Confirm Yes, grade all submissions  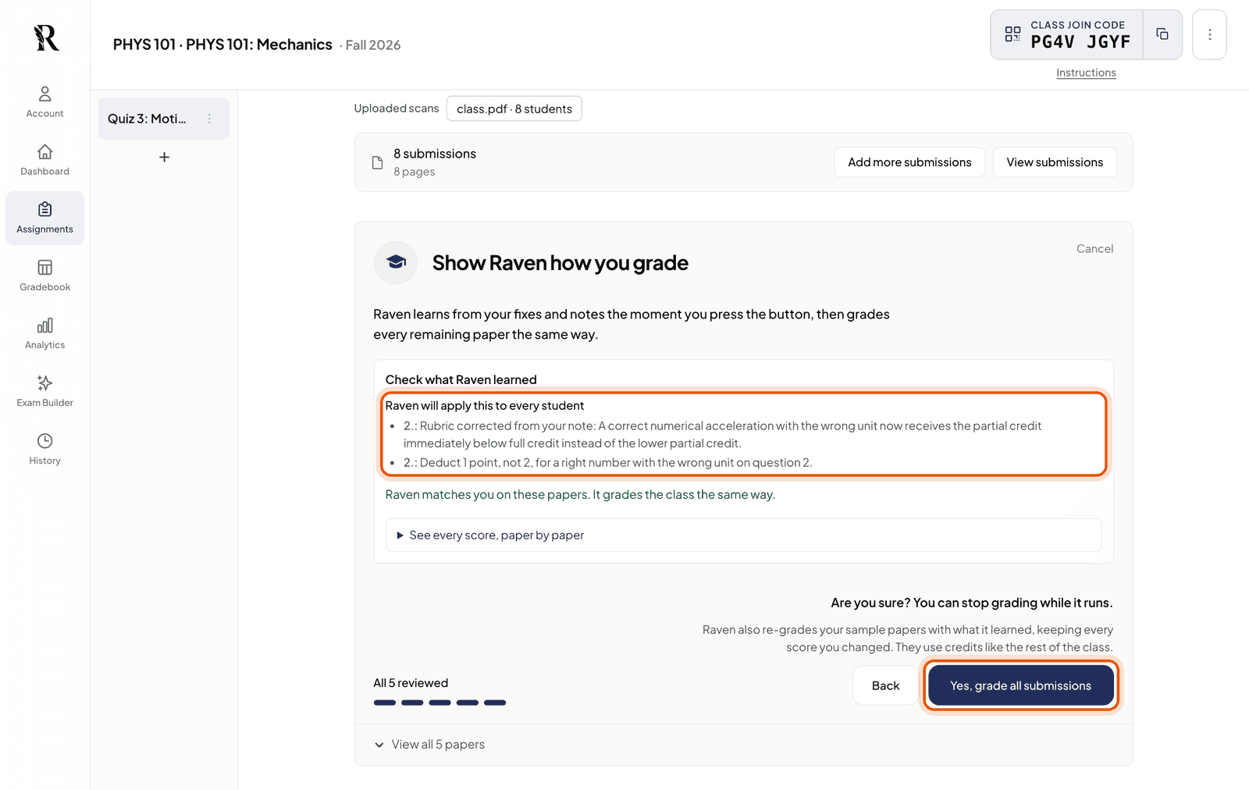pyautogui.click(x=1020, y=685)
